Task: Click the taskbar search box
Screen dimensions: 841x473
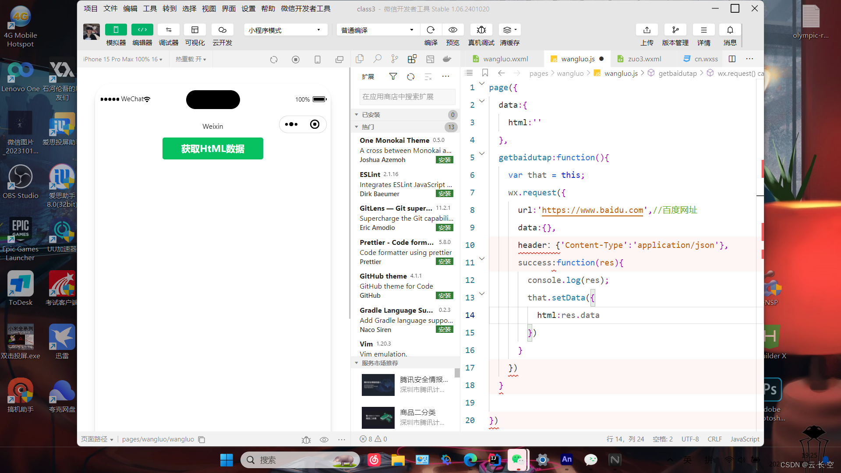Action: [300, 460]
